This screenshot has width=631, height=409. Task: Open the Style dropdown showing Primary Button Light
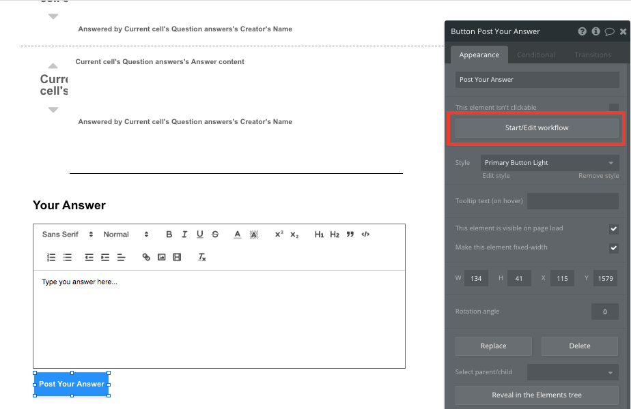(549, 162)
